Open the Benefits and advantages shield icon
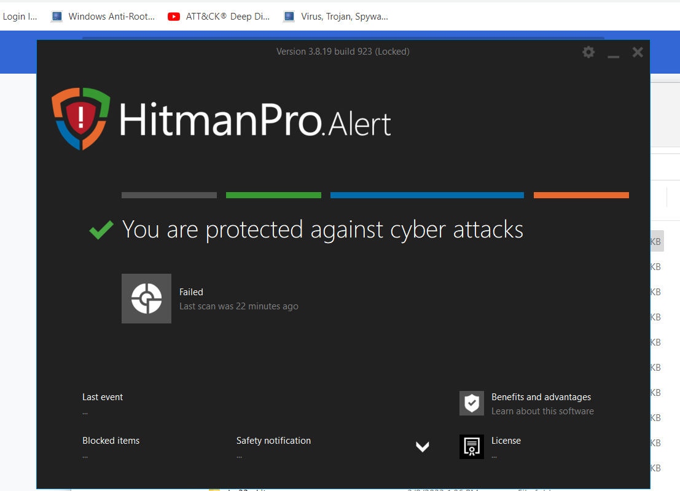 (x=471, y=403)
